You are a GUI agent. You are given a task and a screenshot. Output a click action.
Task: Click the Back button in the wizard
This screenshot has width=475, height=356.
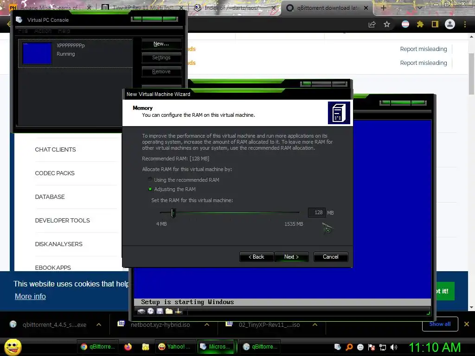(256, 257)
